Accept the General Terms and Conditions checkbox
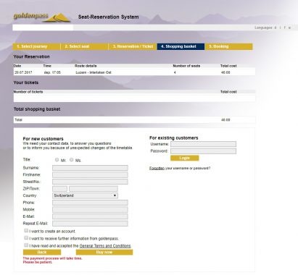Viewport: 298px width, 275px height. point(26,245)
